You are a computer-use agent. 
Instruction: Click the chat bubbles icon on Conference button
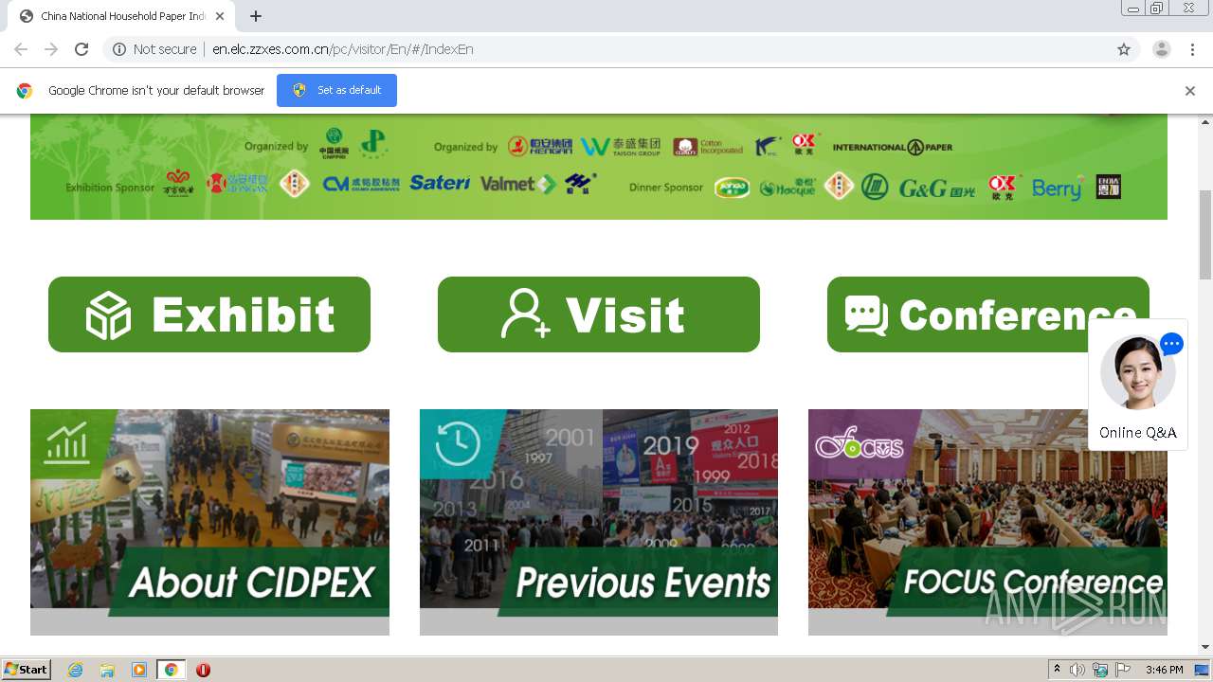click(x=866, y=315)
